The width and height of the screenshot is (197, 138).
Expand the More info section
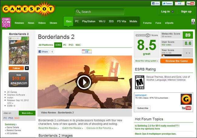pyautogui.click(x=27, y=113)
